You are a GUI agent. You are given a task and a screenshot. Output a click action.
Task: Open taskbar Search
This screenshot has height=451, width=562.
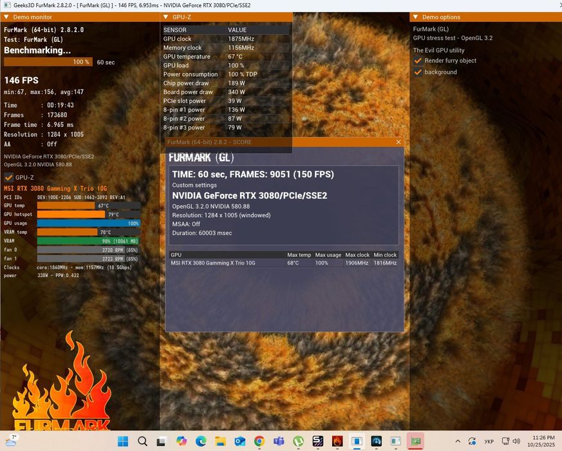pos(142,441)
